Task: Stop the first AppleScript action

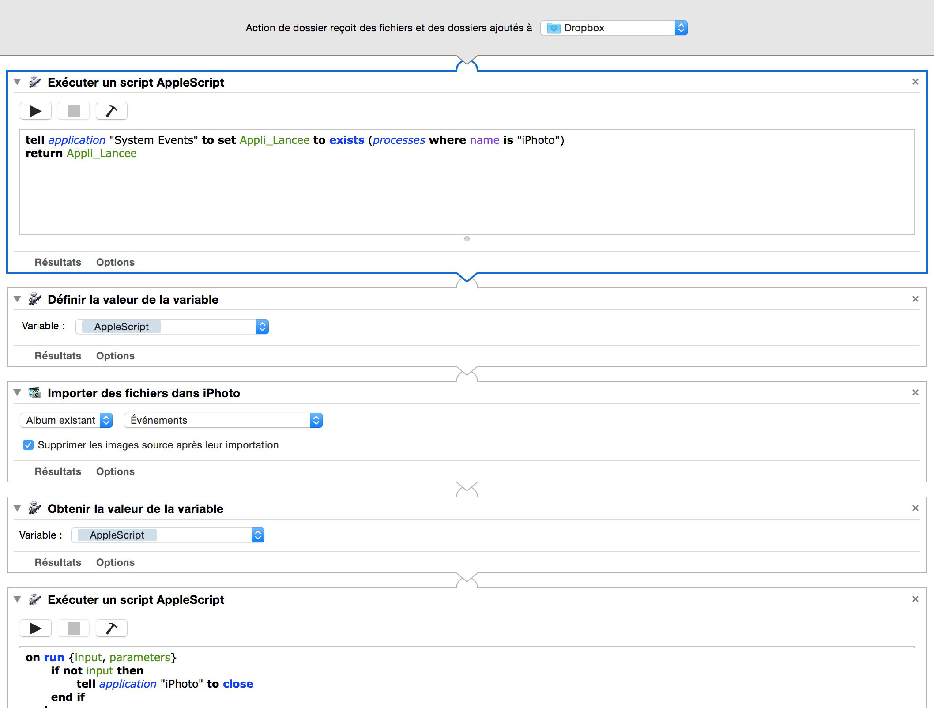Action: 74,111
